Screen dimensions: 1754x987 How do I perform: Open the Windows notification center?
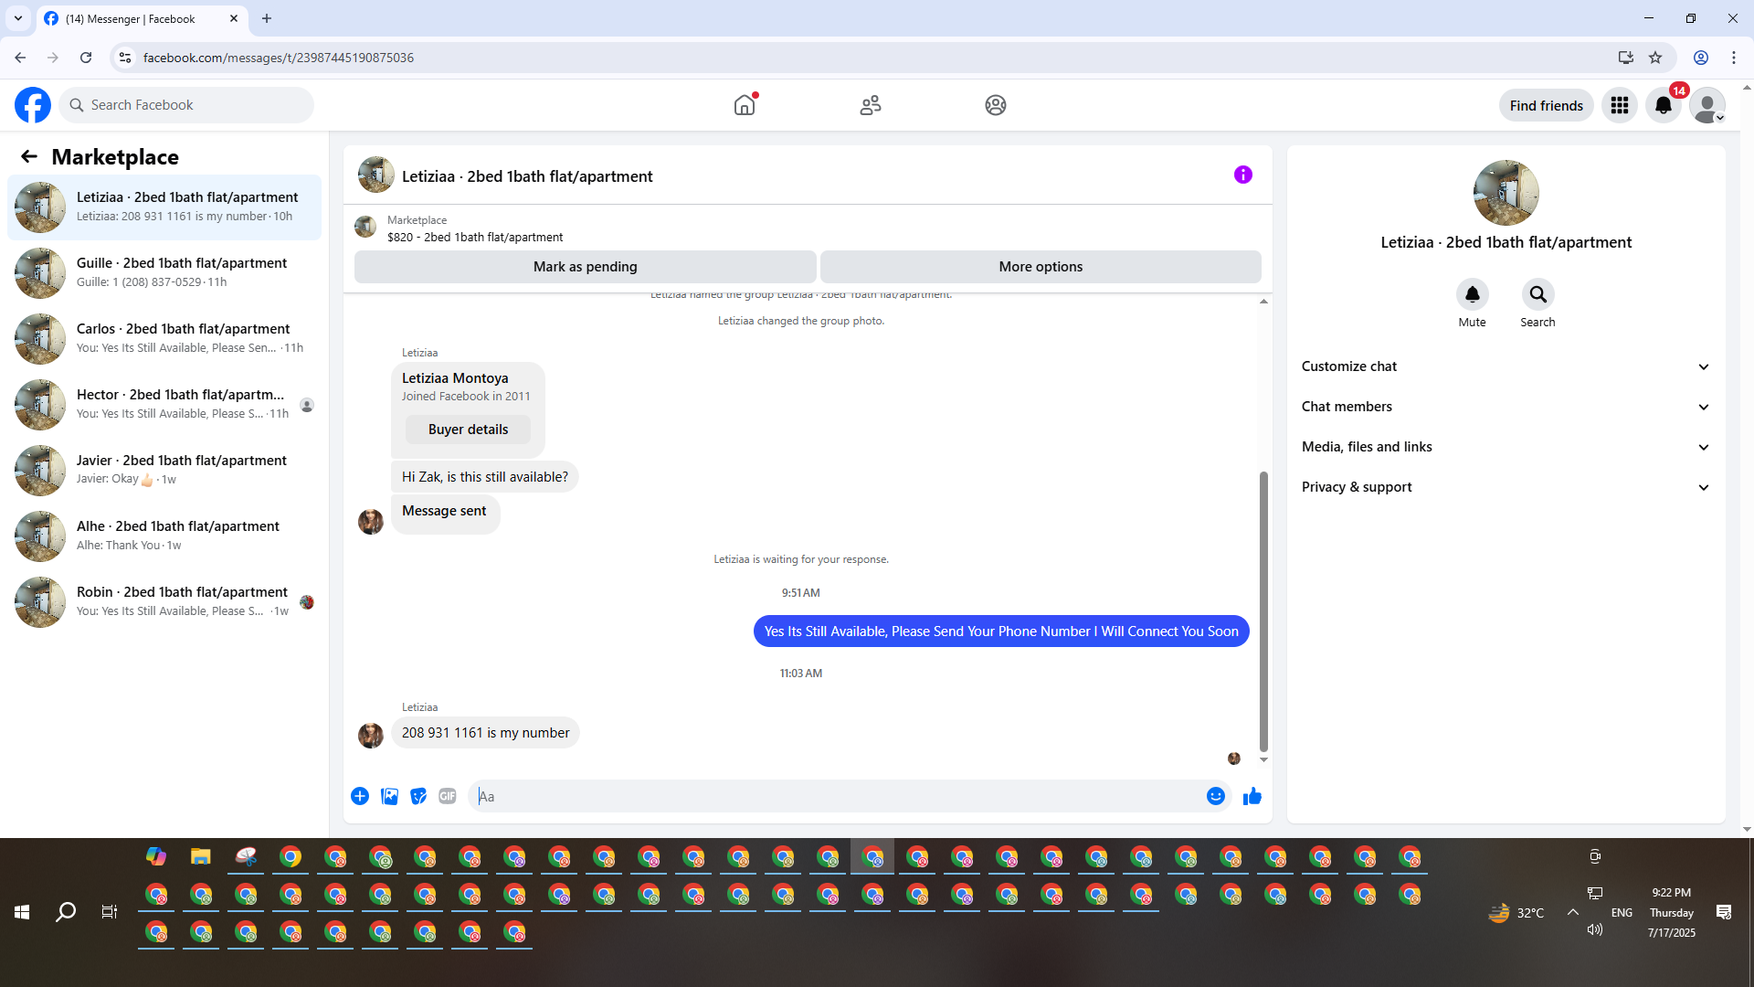pos(1724,912)
